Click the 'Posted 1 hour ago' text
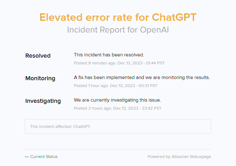Viewport: 236px width, 166px height. tap(88, 85)
